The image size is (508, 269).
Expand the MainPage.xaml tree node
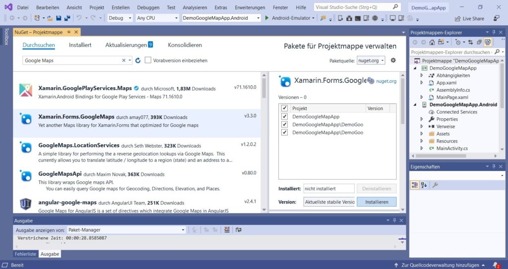point(422,97)
